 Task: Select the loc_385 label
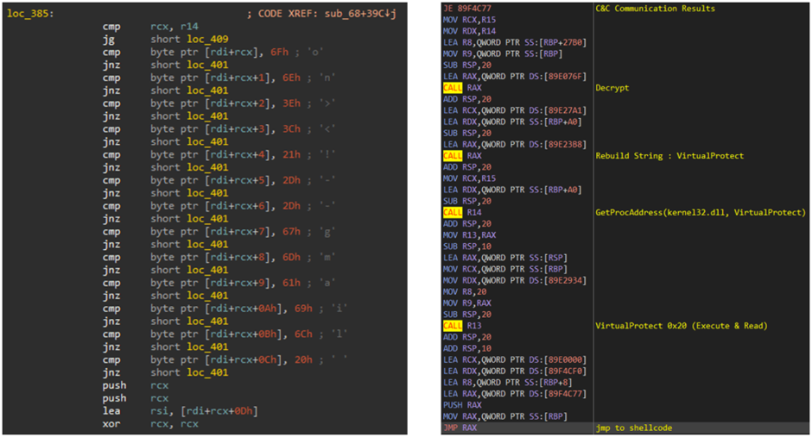click(30, 14)
